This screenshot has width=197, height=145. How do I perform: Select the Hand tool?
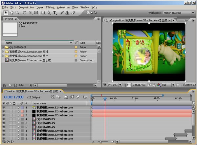(11, 13)
